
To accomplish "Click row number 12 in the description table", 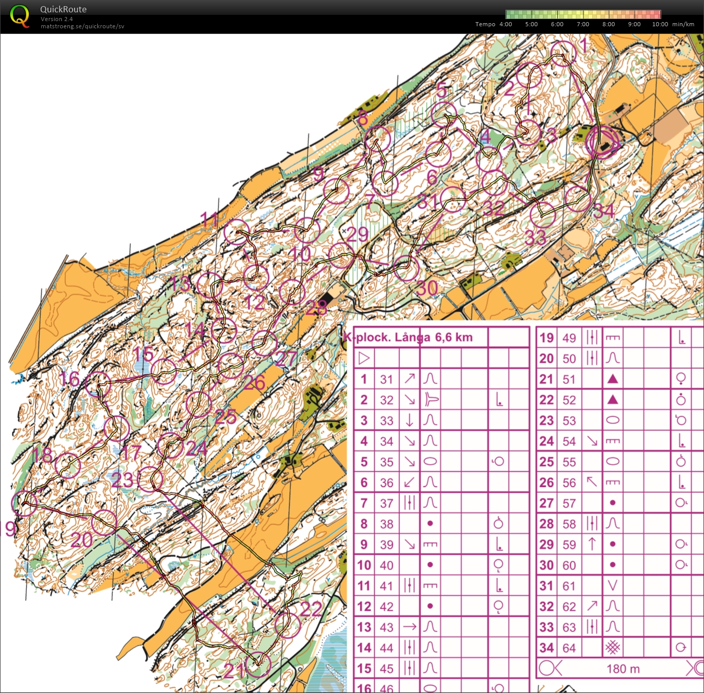I will point(364,607).
